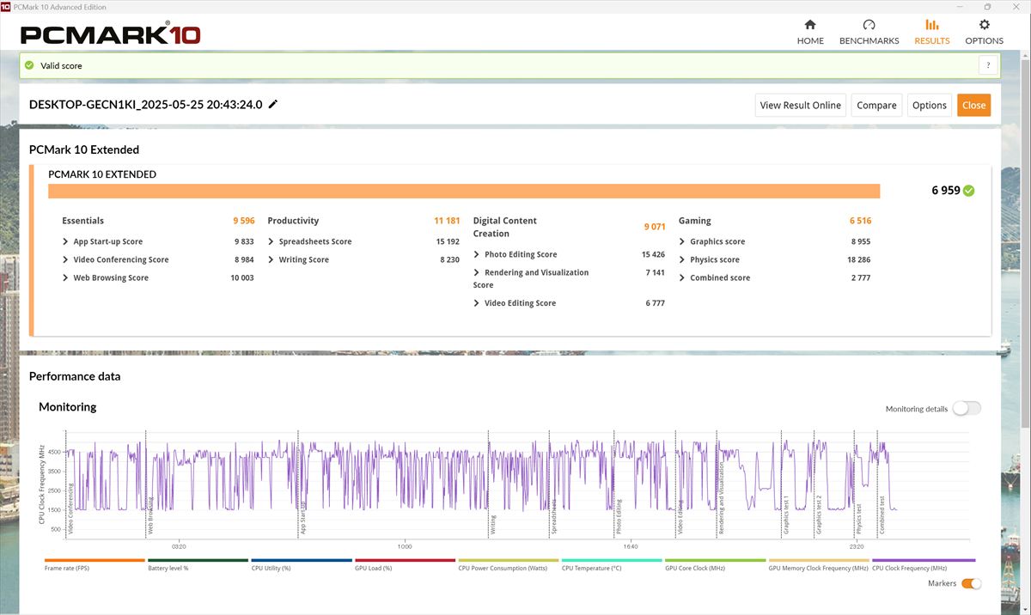The height and width of the screenshot is (615, 1031).
Task: Toggle GPU Load (%) legend series
Action: pos(405,565)
